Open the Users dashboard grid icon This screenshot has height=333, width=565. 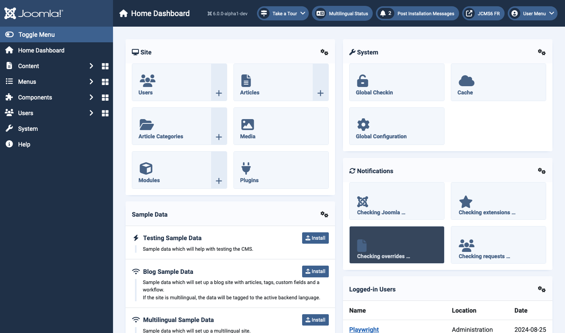click(x=105, y=113)
